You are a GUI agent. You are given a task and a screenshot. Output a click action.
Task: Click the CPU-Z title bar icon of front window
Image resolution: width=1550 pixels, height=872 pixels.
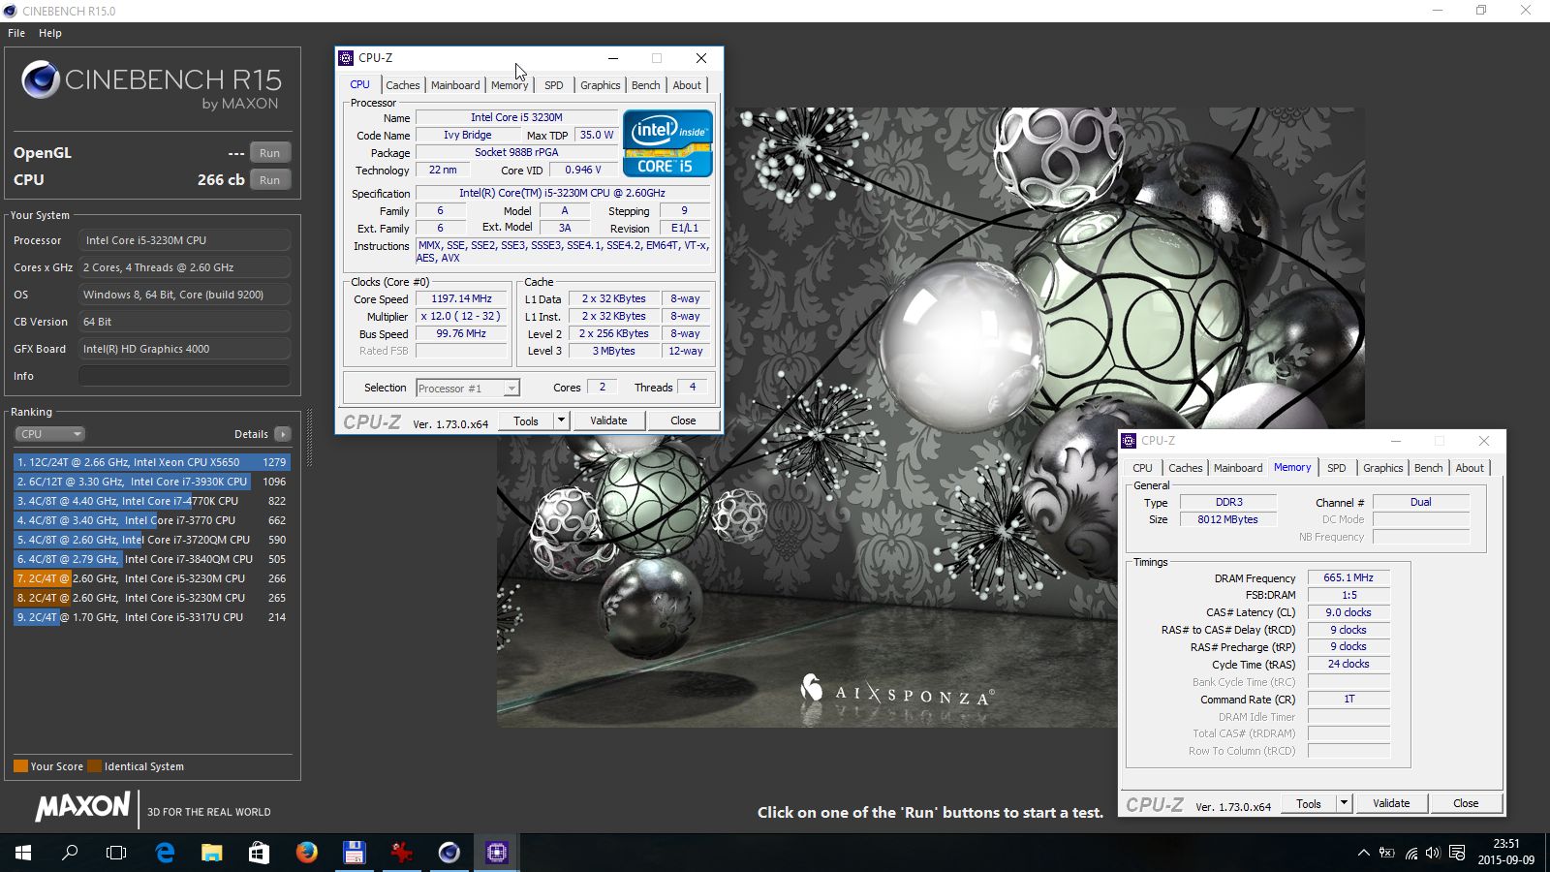(346, 58)
